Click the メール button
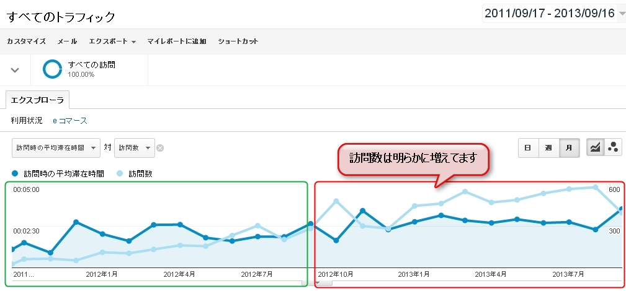626x291 pixels. click(x=67, y=41)
